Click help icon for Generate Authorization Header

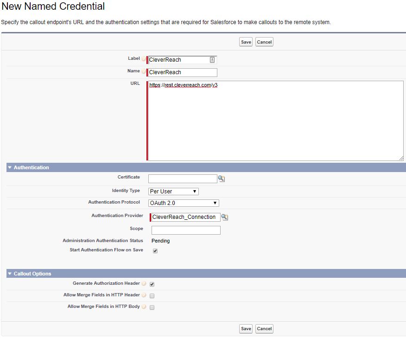click(144, 283)
